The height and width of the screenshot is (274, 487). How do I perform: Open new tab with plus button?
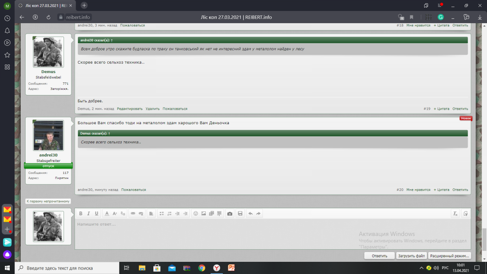pos(84,5)
